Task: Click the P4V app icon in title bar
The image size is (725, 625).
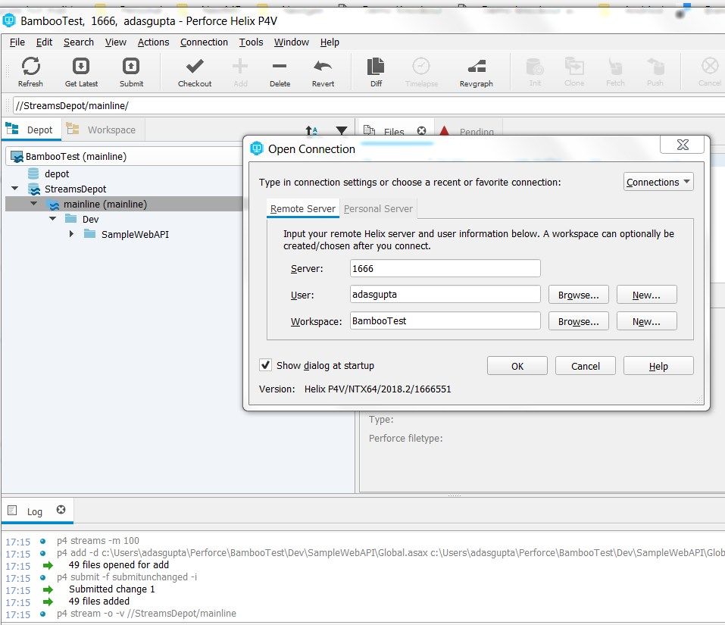Action: [9, 20]
